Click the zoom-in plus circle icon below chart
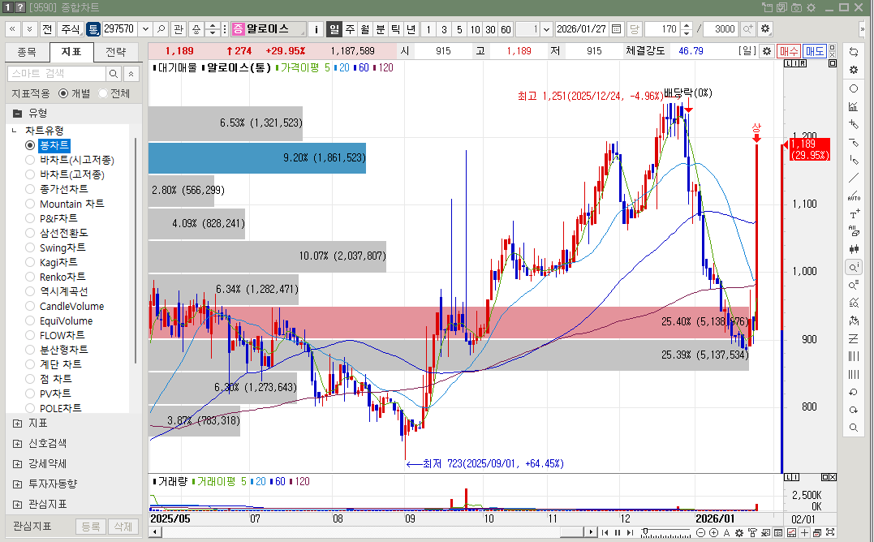Screen dimensions: 874x542 coord(713,532)
